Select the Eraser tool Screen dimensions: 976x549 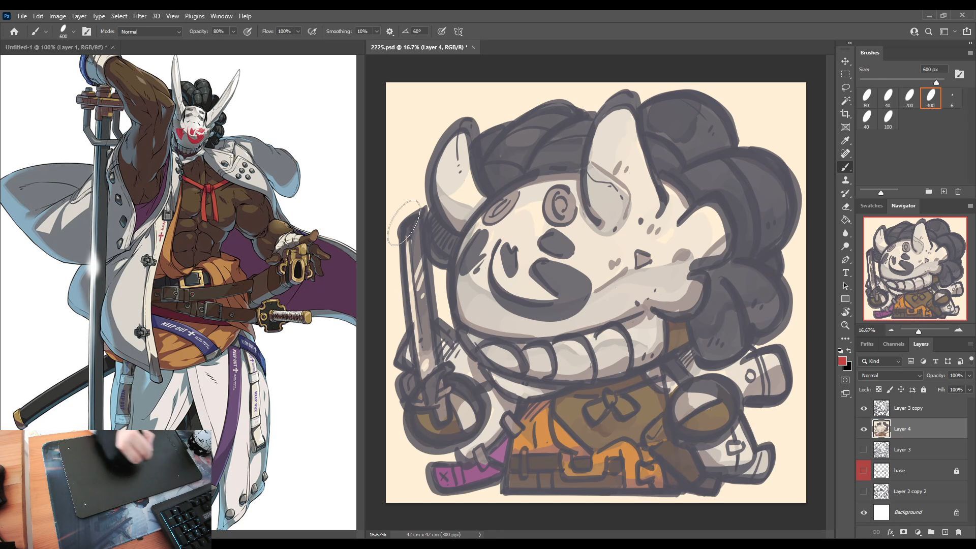845,207
